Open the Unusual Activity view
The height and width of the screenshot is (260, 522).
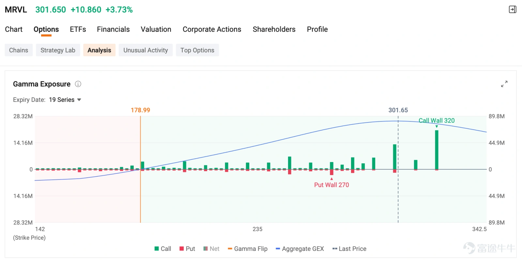[x=146, y=50]
